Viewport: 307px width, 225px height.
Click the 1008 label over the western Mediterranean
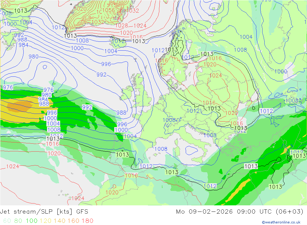click(161, 149)
